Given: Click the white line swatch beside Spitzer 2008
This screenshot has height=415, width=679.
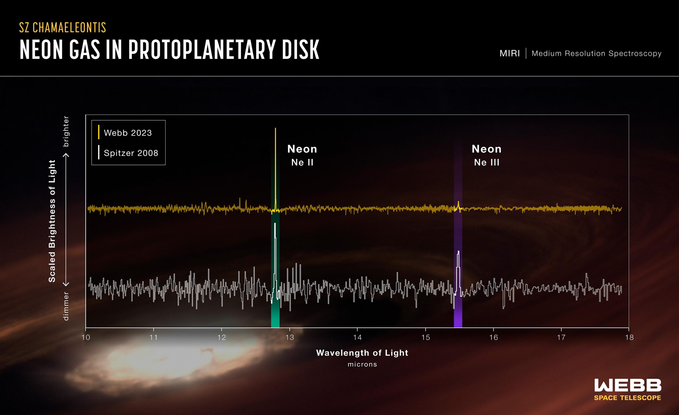Looking at the screenshot, I should (99, 152).
